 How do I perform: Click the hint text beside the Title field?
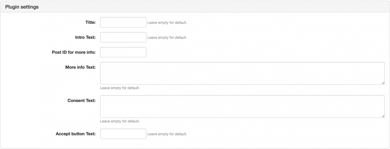167,23
